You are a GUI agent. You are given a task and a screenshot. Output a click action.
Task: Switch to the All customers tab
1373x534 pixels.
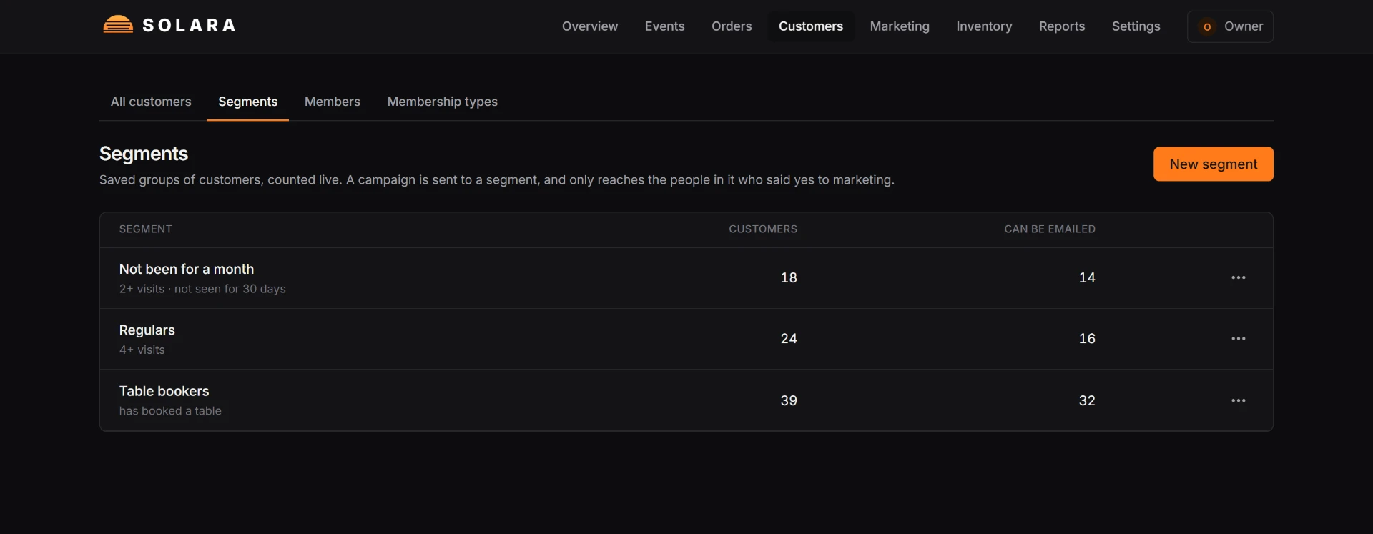point(151,102)
